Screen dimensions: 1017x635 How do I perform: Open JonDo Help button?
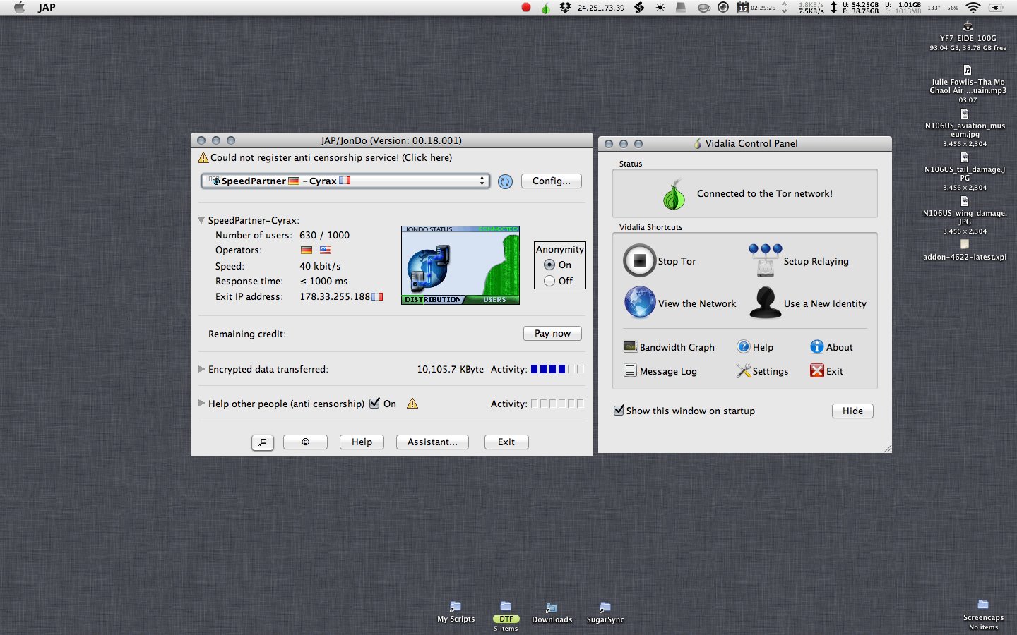point(362,442)
